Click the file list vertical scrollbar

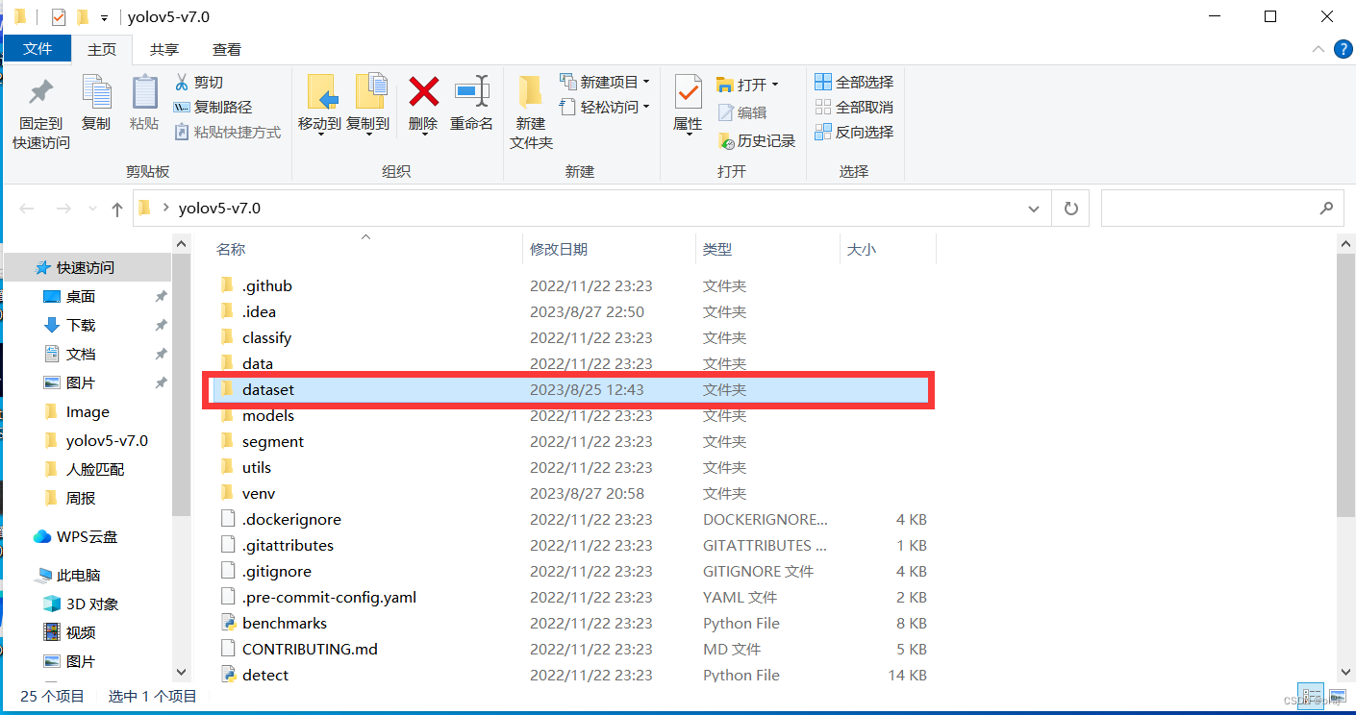click(1346, 384)
